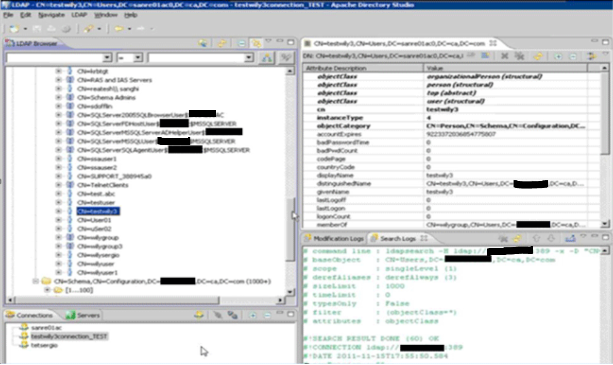Select the CN=RAS and IAS Servers entry
613x365 pixels.
[x=114, y=80]
